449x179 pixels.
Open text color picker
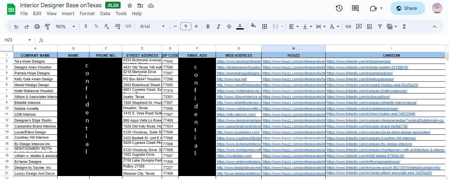[240, 27]
